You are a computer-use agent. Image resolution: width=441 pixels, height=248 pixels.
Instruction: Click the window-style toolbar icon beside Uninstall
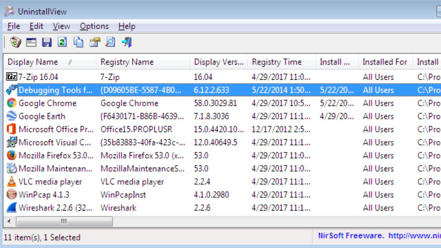point(31,43)
